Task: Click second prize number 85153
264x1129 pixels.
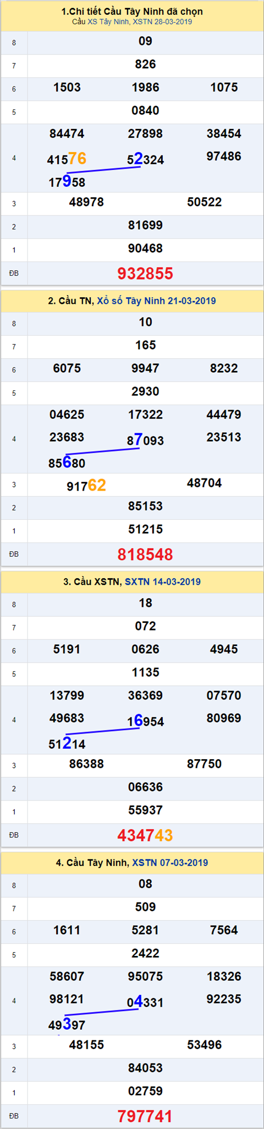Action: tap(145, 507)
